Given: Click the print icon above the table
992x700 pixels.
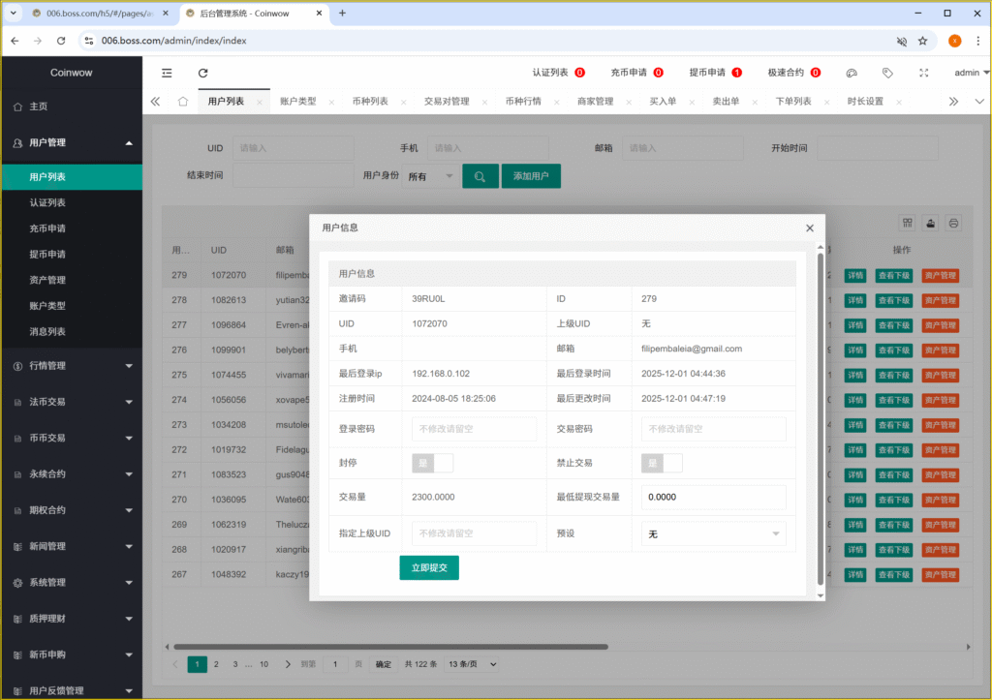Looking at the screenshot, I should [x=953, y=223].
